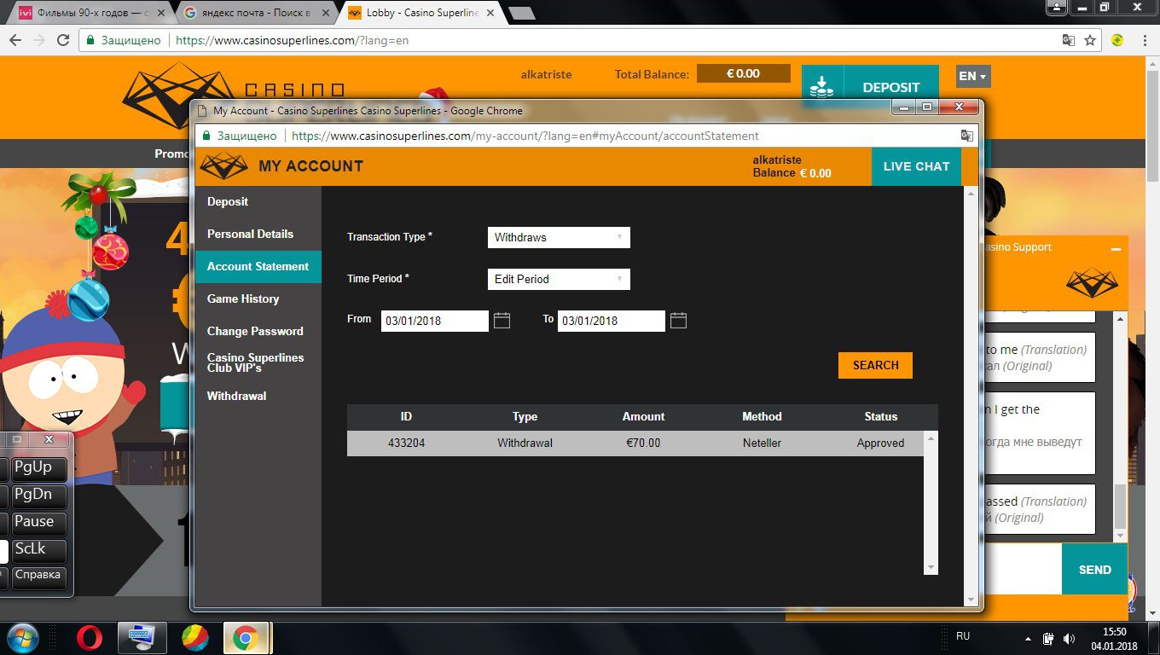Click the alkatriste username in lobby header
1160x655 pixels.
[x=546, y=75]
